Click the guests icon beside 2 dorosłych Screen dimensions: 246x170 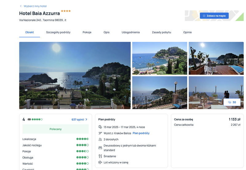(100, 139)
